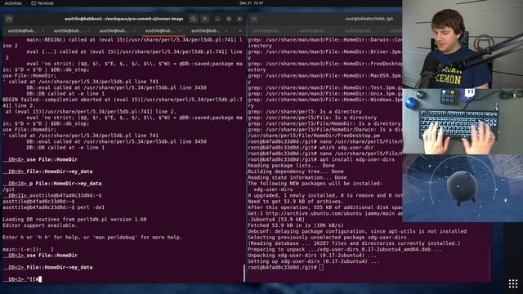Switch to the last asottile@bab tab
The height and width of the screenshot is (294, 523).
(x=205, y=31)
